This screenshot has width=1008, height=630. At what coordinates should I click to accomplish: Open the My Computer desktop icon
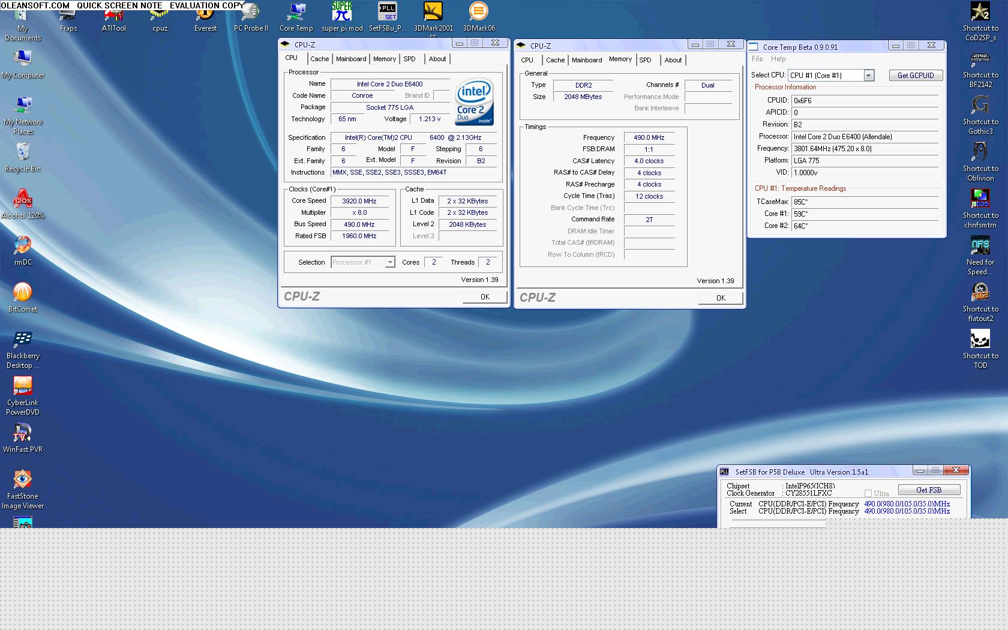[23, 64]
